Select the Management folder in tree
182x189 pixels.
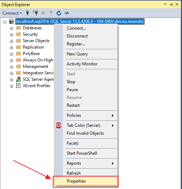[36, 66]
